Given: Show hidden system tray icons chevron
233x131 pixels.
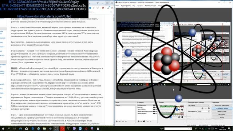Looking at the screenshot, I should (x=200, y=128).
